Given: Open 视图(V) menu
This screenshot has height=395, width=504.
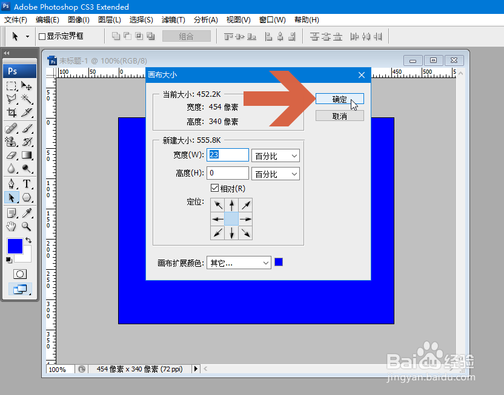Looking at the screenshot, I should coord(238,20).
